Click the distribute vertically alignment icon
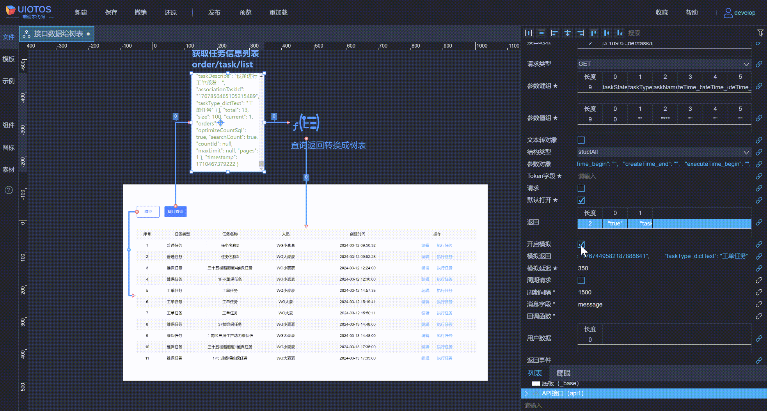This screenshot has height=411, width=767. [542, 33]
